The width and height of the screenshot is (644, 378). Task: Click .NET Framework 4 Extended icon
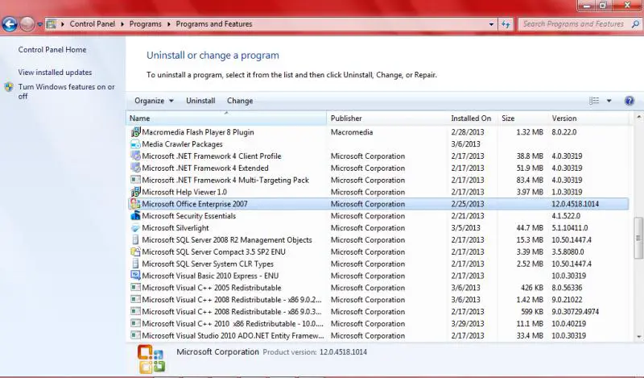coord(135,168)
